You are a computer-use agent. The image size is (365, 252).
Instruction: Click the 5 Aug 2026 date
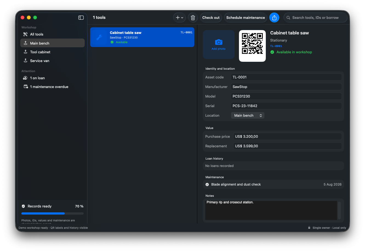pyautogui.click(x=332, y=184)
